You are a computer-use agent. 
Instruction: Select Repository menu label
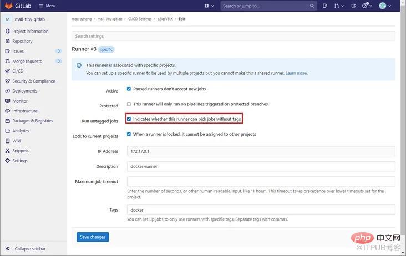pos(22,41)
